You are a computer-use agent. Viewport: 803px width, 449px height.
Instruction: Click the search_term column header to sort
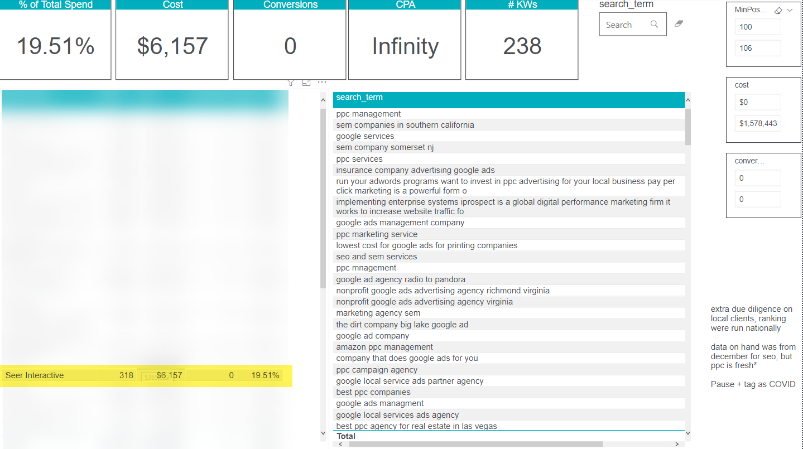[359, 98]
